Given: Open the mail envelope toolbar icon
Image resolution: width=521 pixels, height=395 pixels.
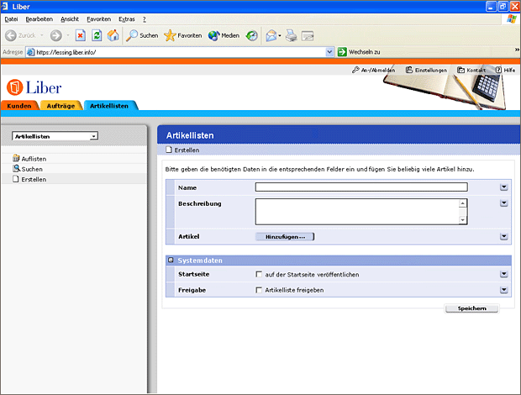Looking at the screenshot, I should (x=271, y=35).
